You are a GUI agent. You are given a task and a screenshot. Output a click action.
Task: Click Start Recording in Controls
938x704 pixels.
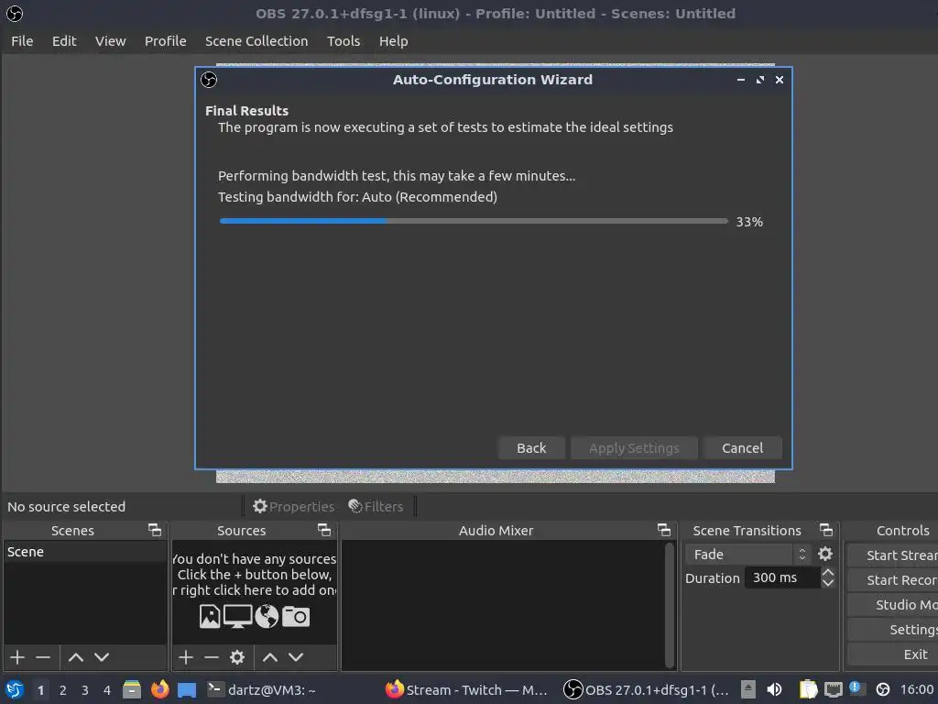[x=893, y=580]
